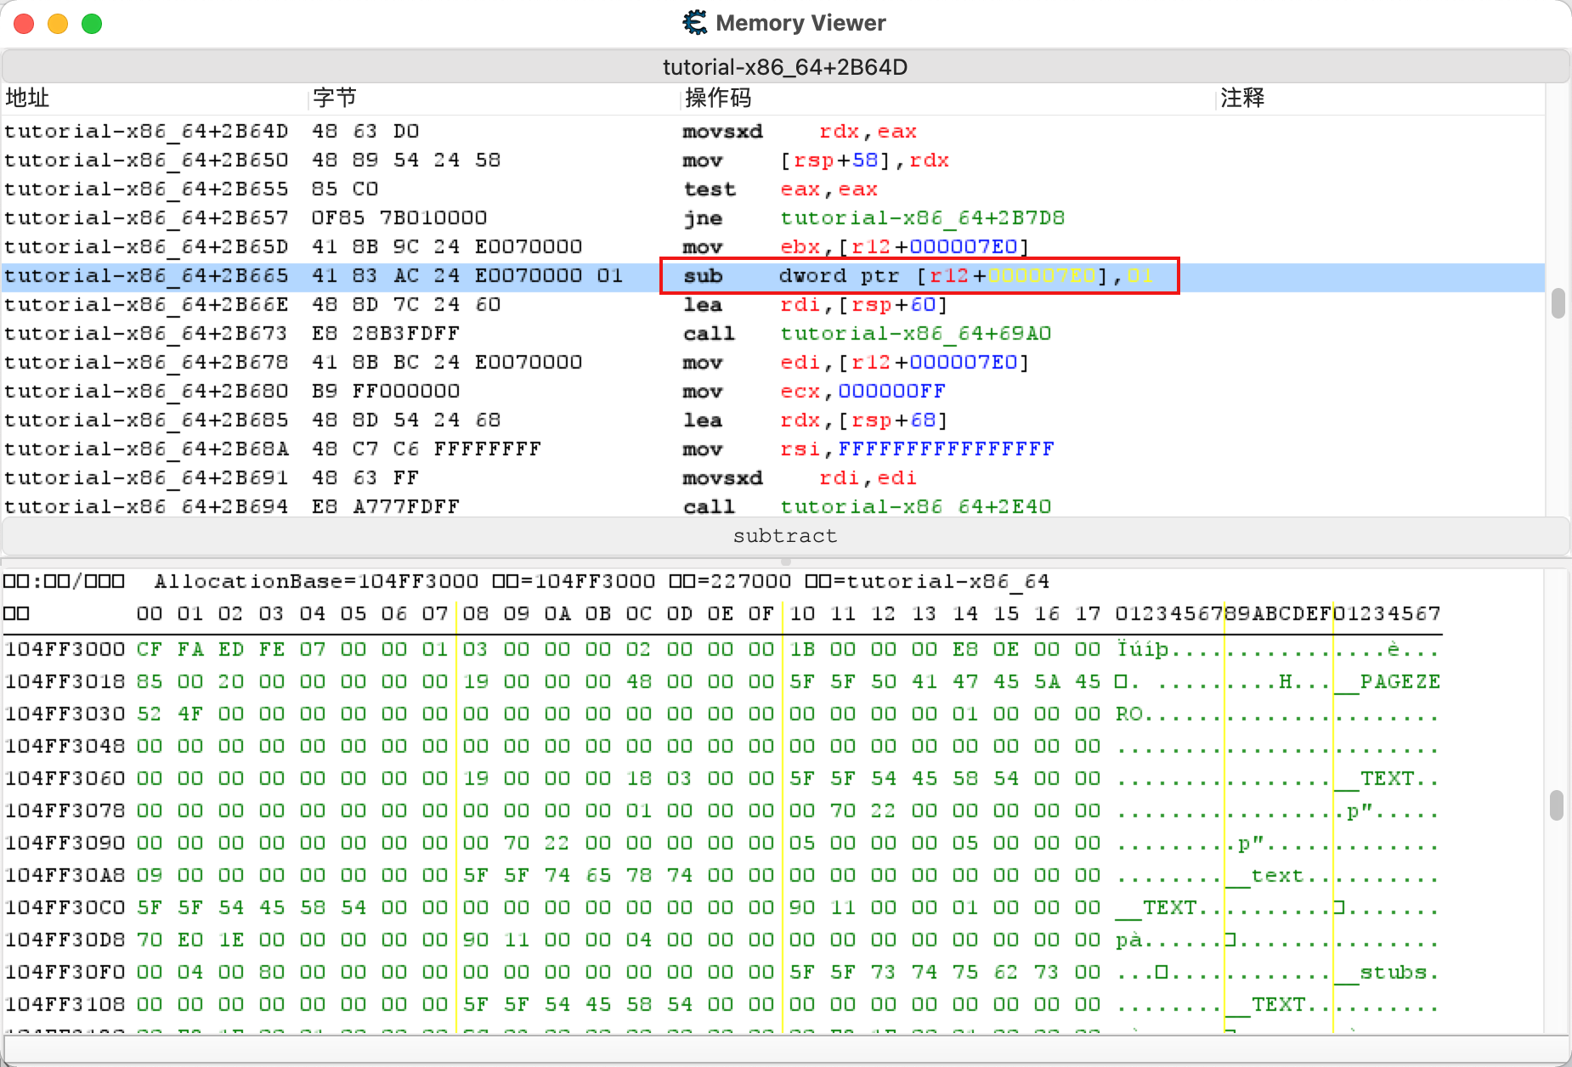This screenshot has height=1067, width=1572.
Task: Click the AllocationBase=104FF3000 info text
Action: (x=316, y=582)
